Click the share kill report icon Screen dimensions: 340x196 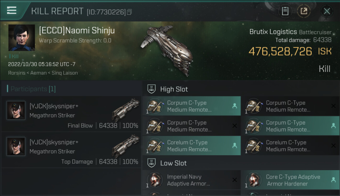(304, 11)
